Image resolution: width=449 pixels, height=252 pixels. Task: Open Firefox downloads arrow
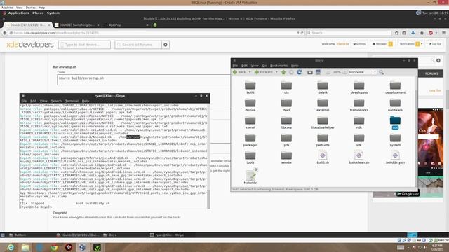click(413, 33)
